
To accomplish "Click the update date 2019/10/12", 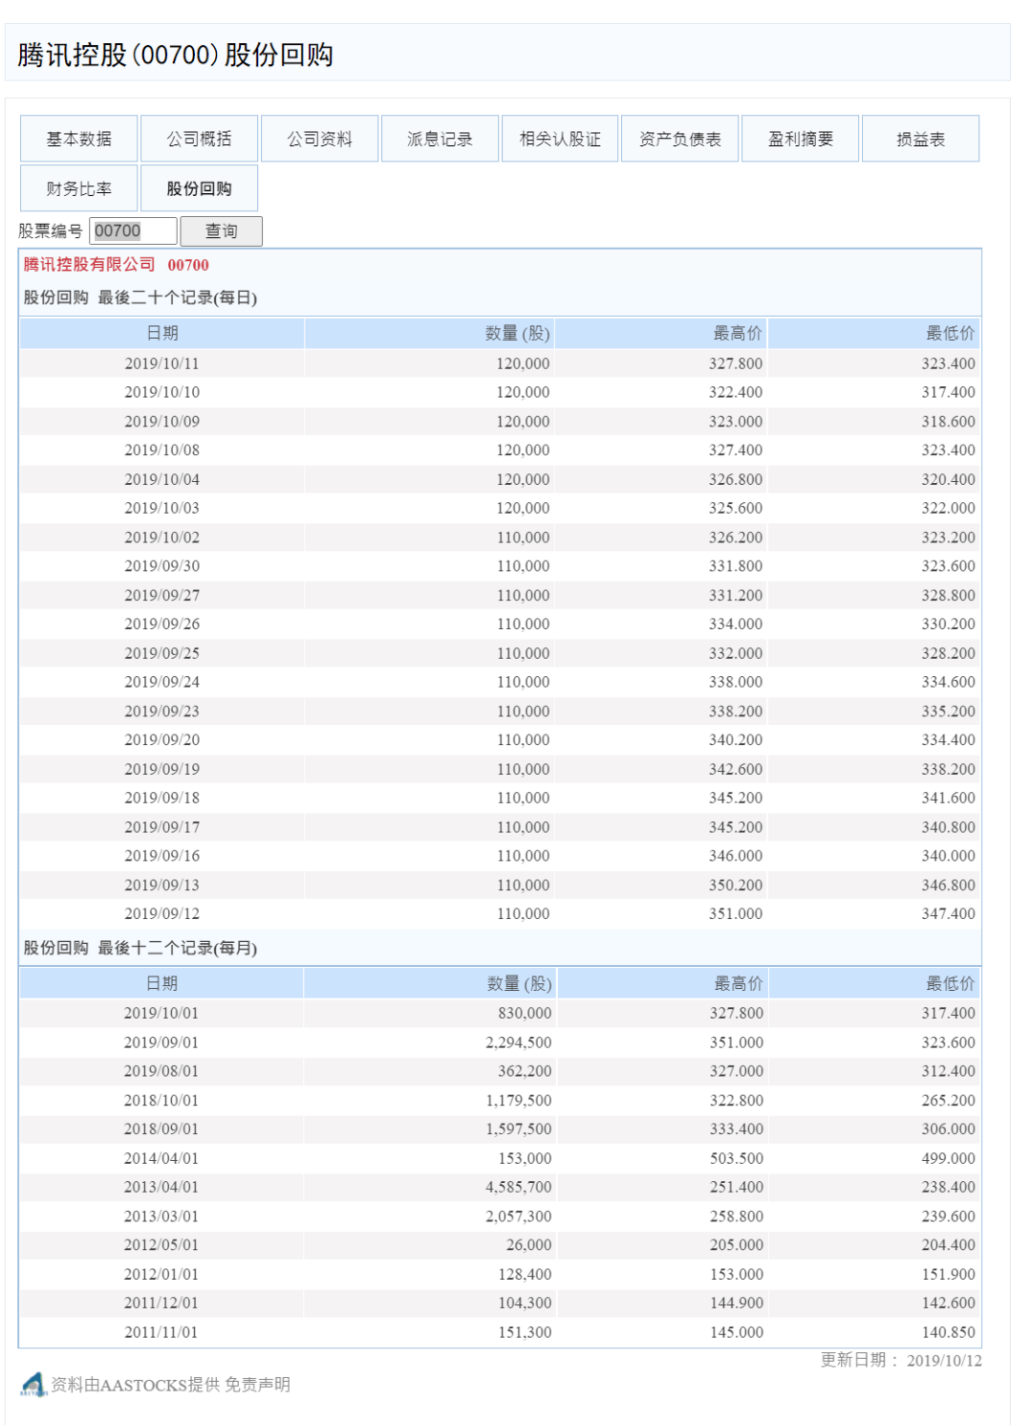I will pyautogui.click(x=944, y=1360).
